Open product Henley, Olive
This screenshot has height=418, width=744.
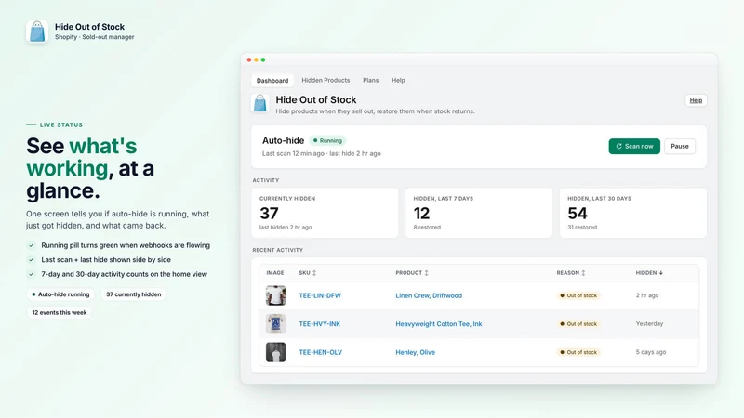(x=415, y=353)
